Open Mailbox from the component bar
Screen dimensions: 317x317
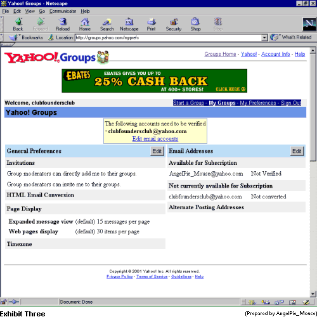tap(266, 302)
